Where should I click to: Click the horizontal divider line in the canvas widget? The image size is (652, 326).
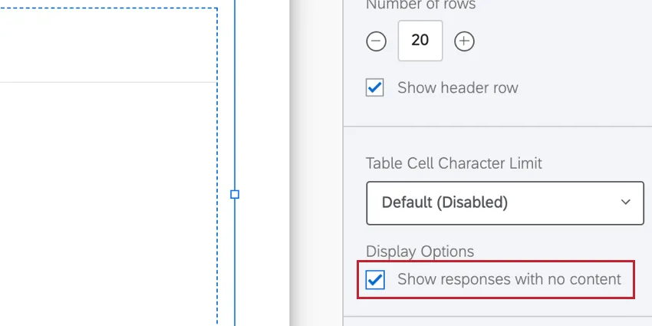click(107, 81)
